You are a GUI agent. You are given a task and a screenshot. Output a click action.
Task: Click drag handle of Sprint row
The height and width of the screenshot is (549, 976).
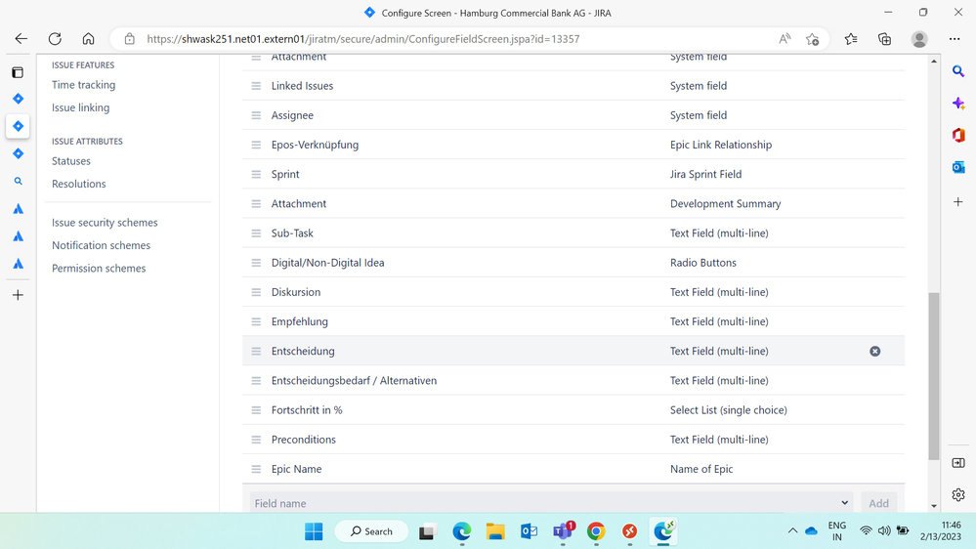[256, 174]
